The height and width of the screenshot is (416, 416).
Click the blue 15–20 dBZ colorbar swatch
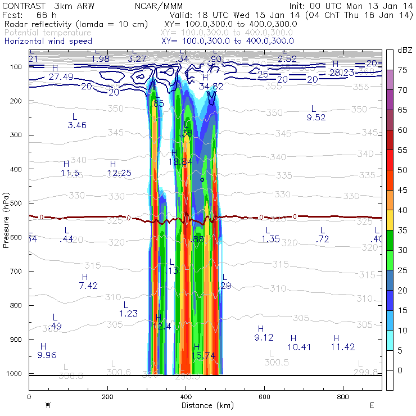coord(390,300)
